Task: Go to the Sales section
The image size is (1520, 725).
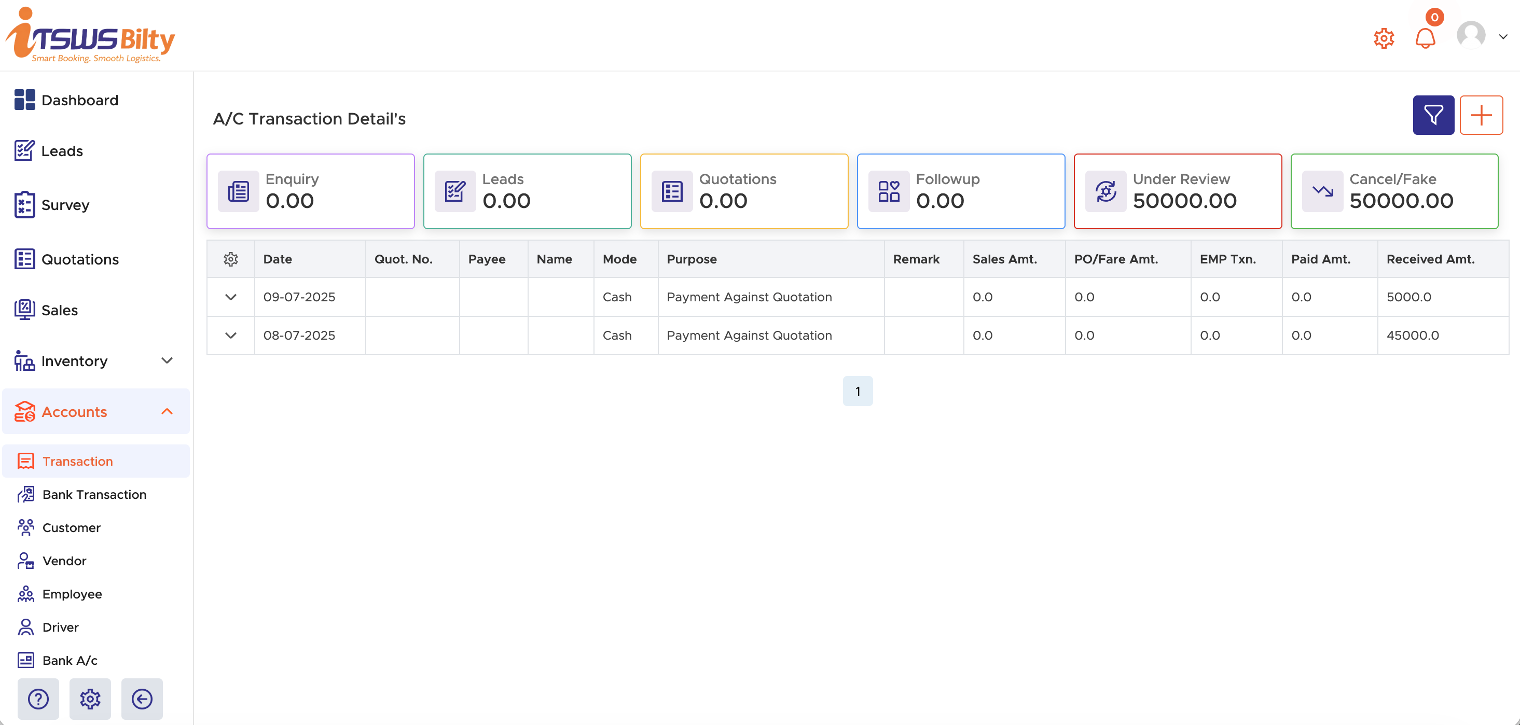Action: pos(59,310)
